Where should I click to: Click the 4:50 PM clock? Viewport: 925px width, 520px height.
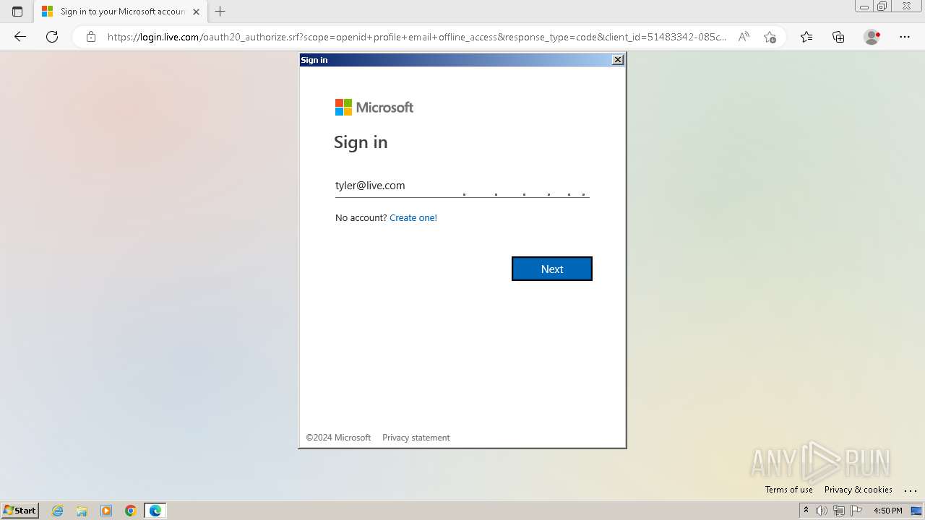pos(888,511)
